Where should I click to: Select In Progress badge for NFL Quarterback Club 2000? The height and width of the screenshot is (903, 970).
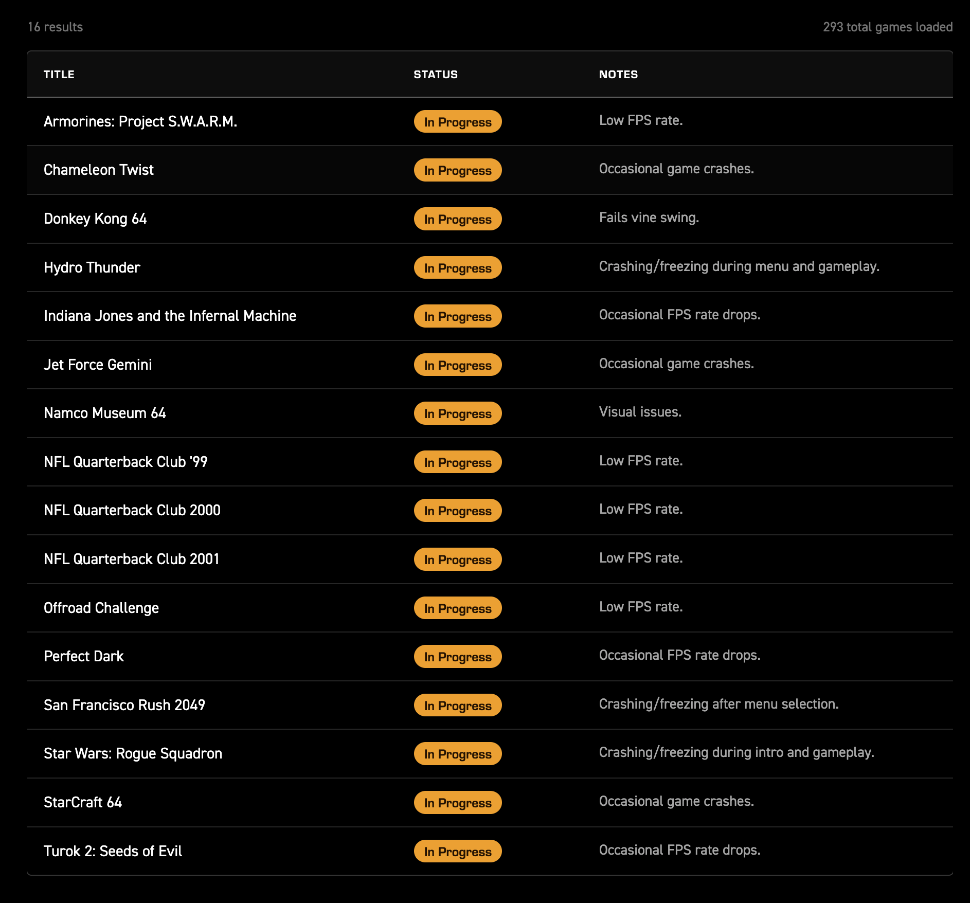pyautogui.click(x=458, y=511)
